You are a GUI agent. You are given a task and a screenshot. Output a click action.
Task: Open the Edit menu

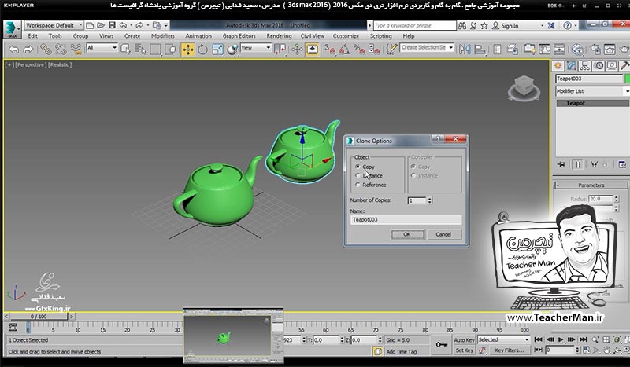coord(32,36)
